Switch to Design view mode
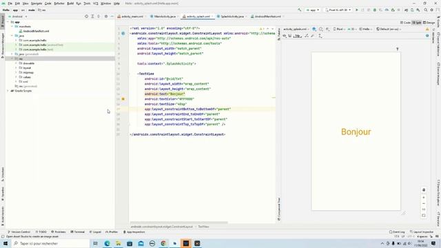 [429, 23]
